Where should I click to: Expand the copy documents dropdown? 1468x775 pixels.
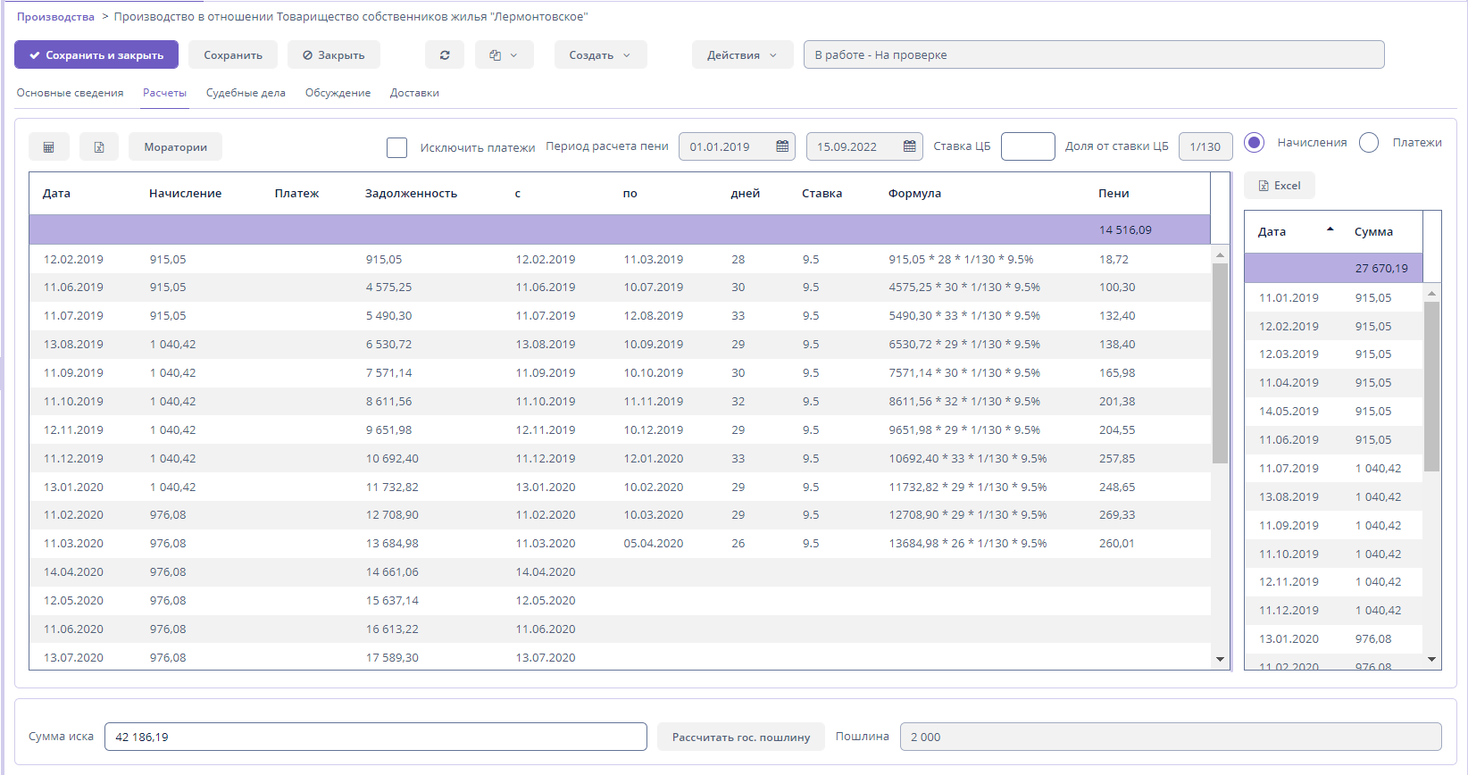pyautogui.click(x=504, y=55)
